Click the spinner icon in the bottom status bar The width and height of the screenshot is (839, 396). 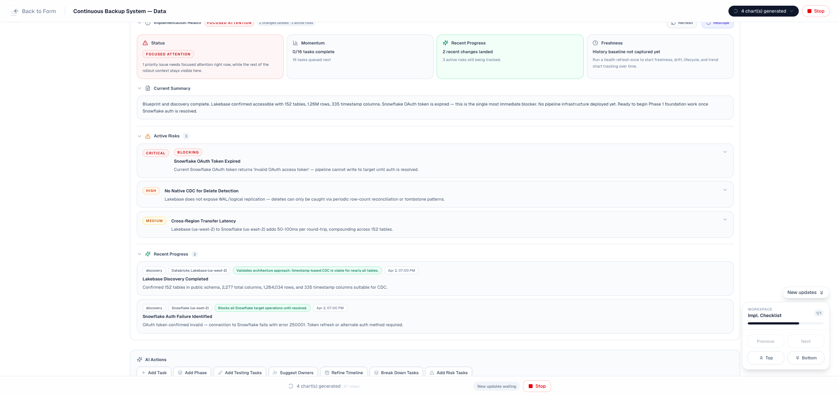coord(291,386)
